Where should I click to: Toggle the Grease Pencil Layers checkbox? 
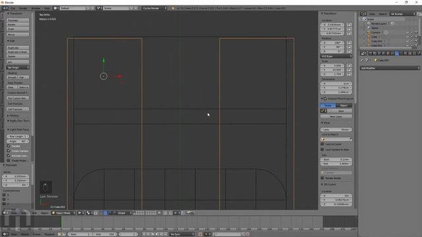[x=325, y=99]
